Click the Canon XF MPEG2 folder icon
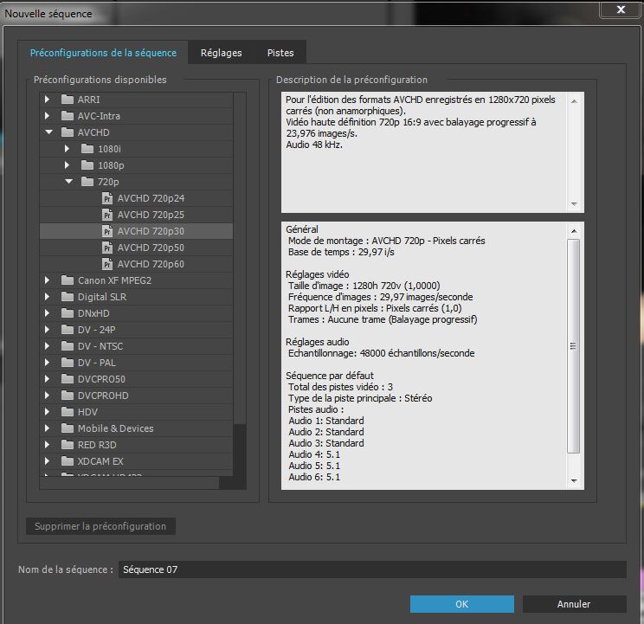The height and width of the screenshot is (624, 644). [x=67, y=280]
